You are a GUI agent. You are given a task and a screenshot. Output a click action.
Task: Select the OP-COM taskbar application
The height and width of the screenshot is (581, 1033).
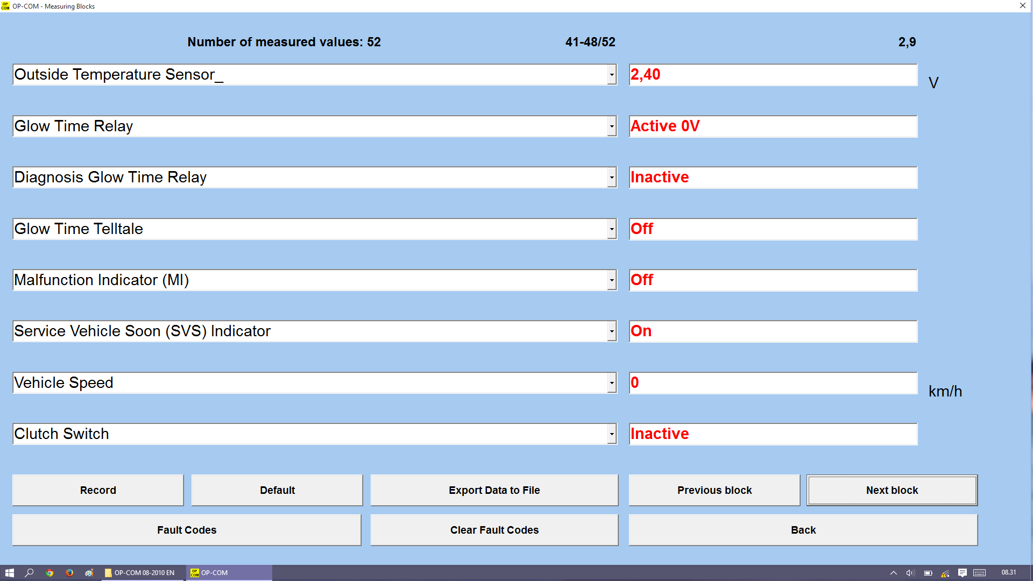(229, 573)
